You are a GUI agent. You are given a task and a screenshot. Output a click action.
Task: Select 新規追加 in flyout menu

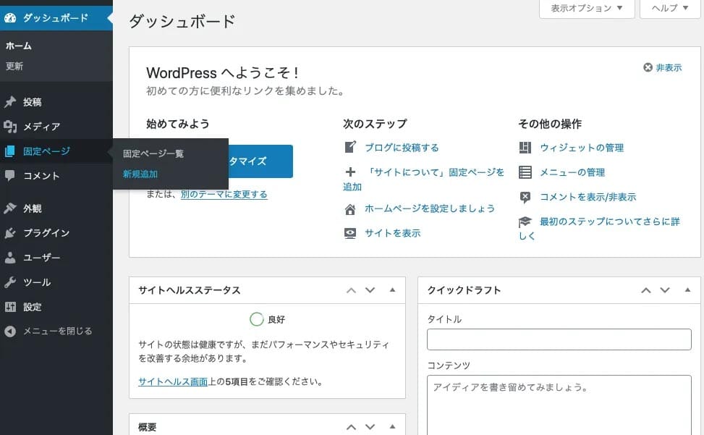click(140, 174)
